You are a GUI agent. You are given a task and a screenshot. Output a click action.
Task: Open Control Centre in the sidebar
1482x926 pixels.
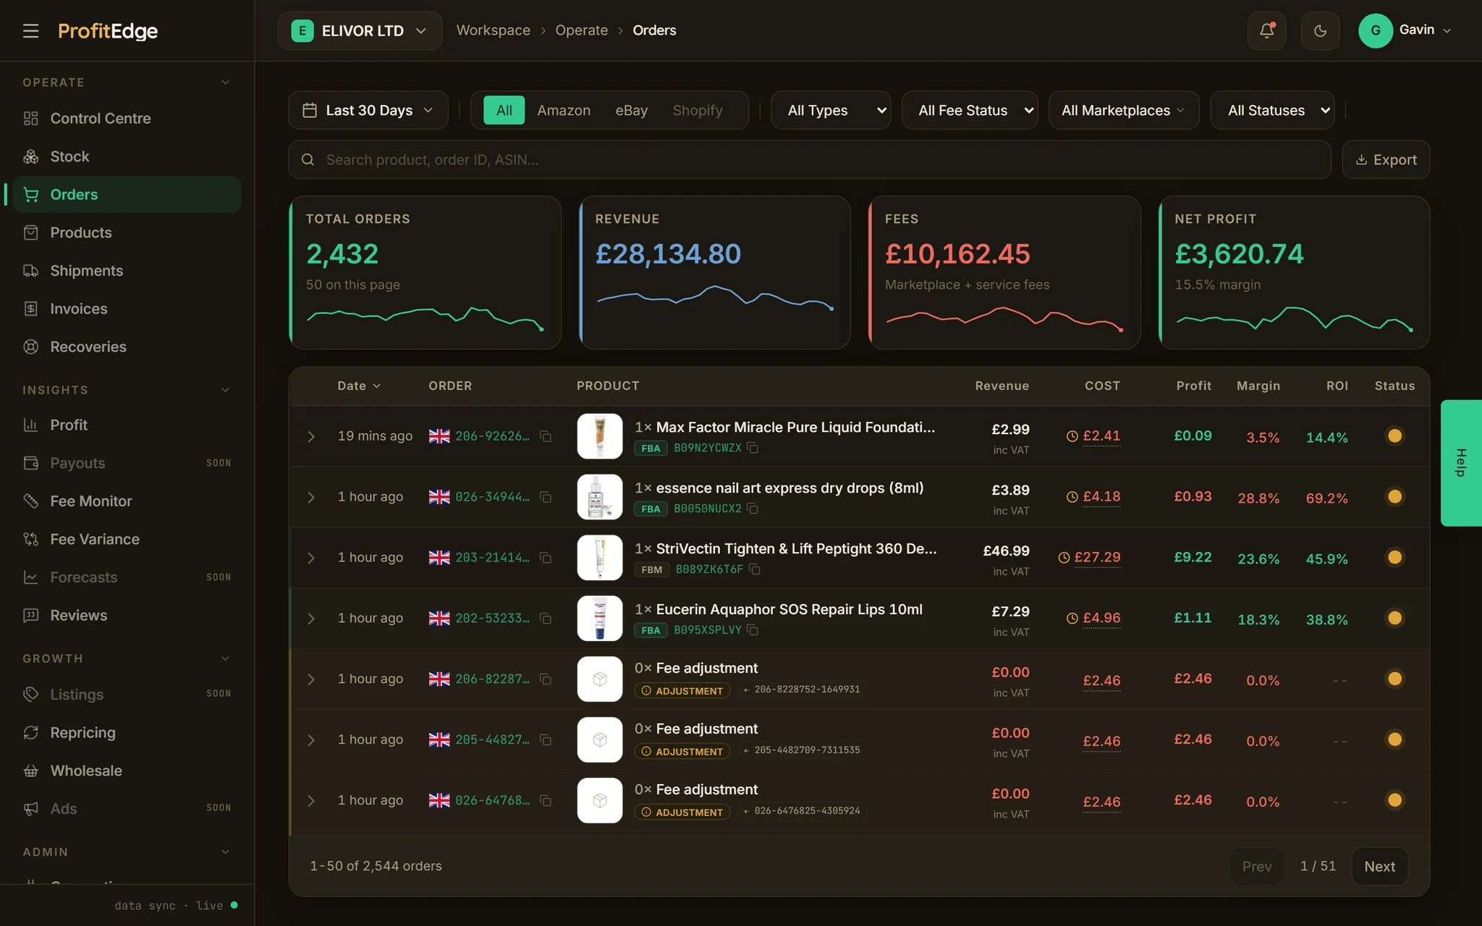click(x=127, y=119)
